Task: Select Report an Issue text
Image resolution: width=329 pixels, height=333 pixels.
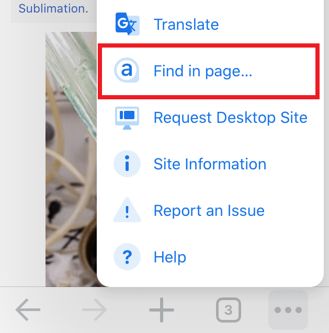Action: [x=209, y=211]
